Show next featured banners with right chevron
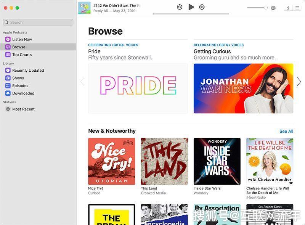 click(299, 82)
